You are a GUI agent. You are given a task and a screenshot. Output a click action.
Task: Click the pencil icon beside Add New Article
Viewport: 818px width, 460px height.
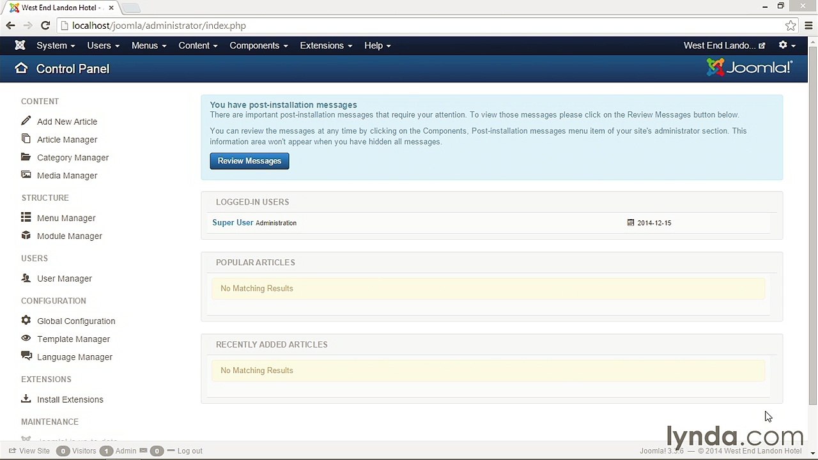[x=26, y=121]
